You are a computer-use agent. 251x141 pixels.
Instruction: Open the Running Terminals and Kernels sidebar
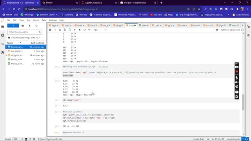[3, 35]
